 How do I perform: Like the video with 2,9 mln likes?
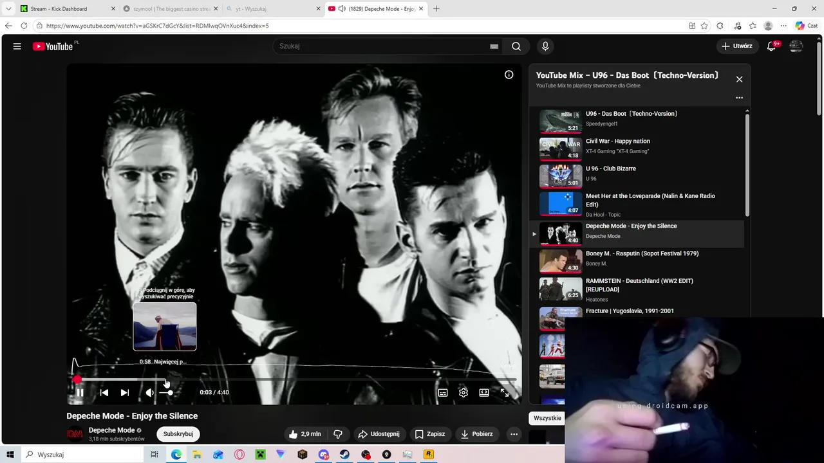point(305,434)
